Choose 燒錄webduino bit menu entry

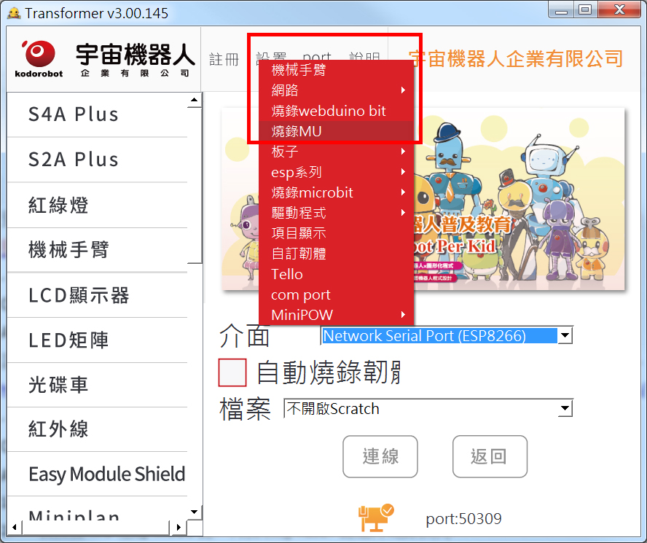(337, 111)
